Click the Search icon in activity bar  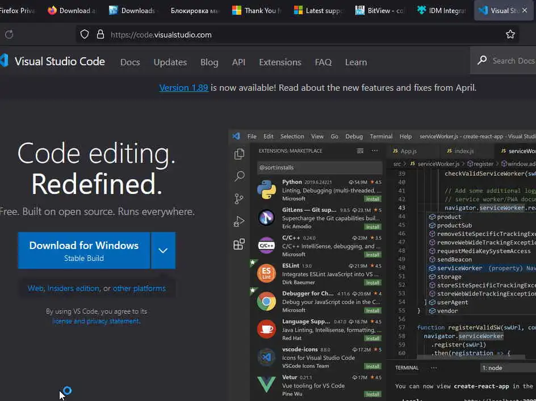(239, 176)
